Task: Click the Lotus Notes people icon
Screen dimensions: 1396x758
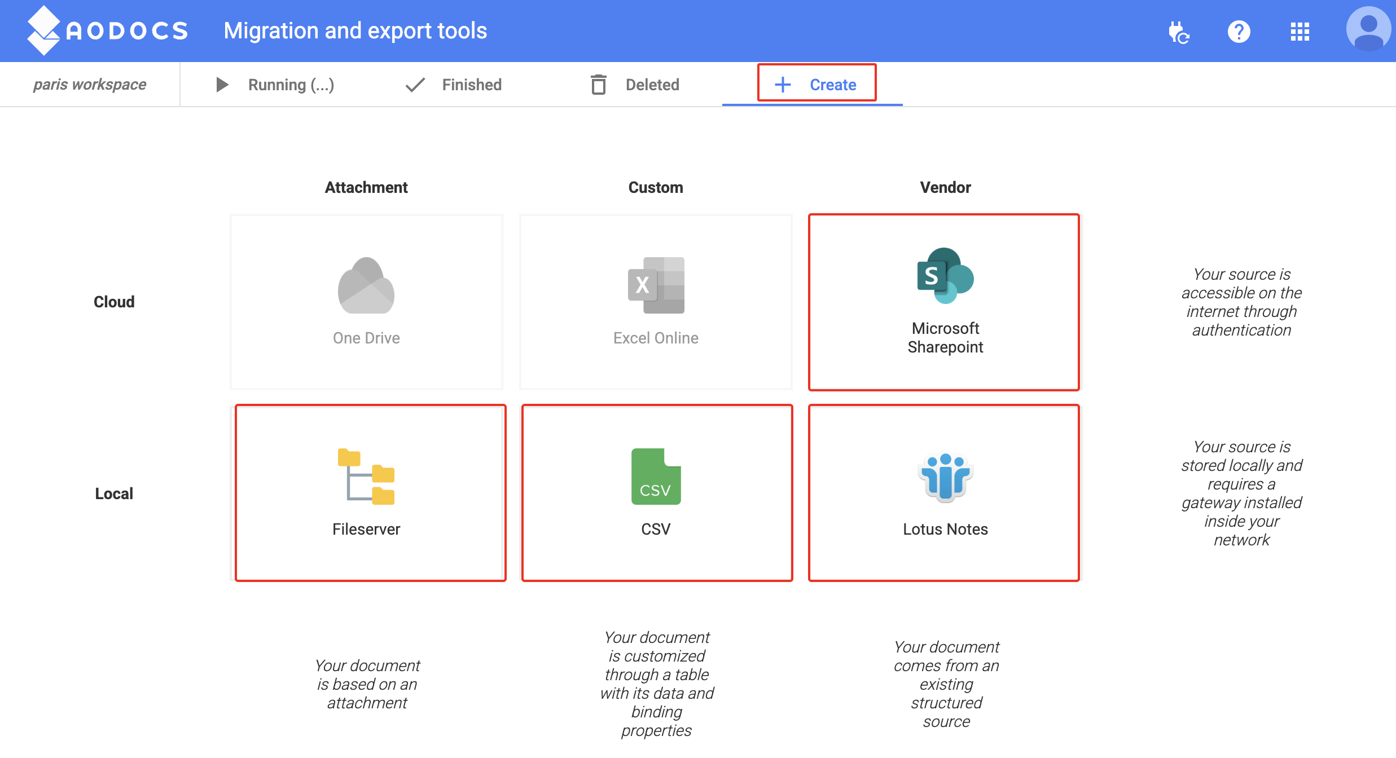Action: coord(946,477)
